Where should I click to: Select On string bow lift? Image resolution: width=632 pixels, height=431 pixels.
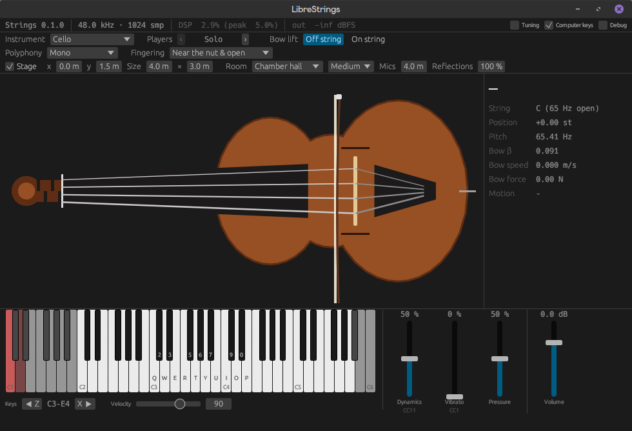(x=368, y=39)
